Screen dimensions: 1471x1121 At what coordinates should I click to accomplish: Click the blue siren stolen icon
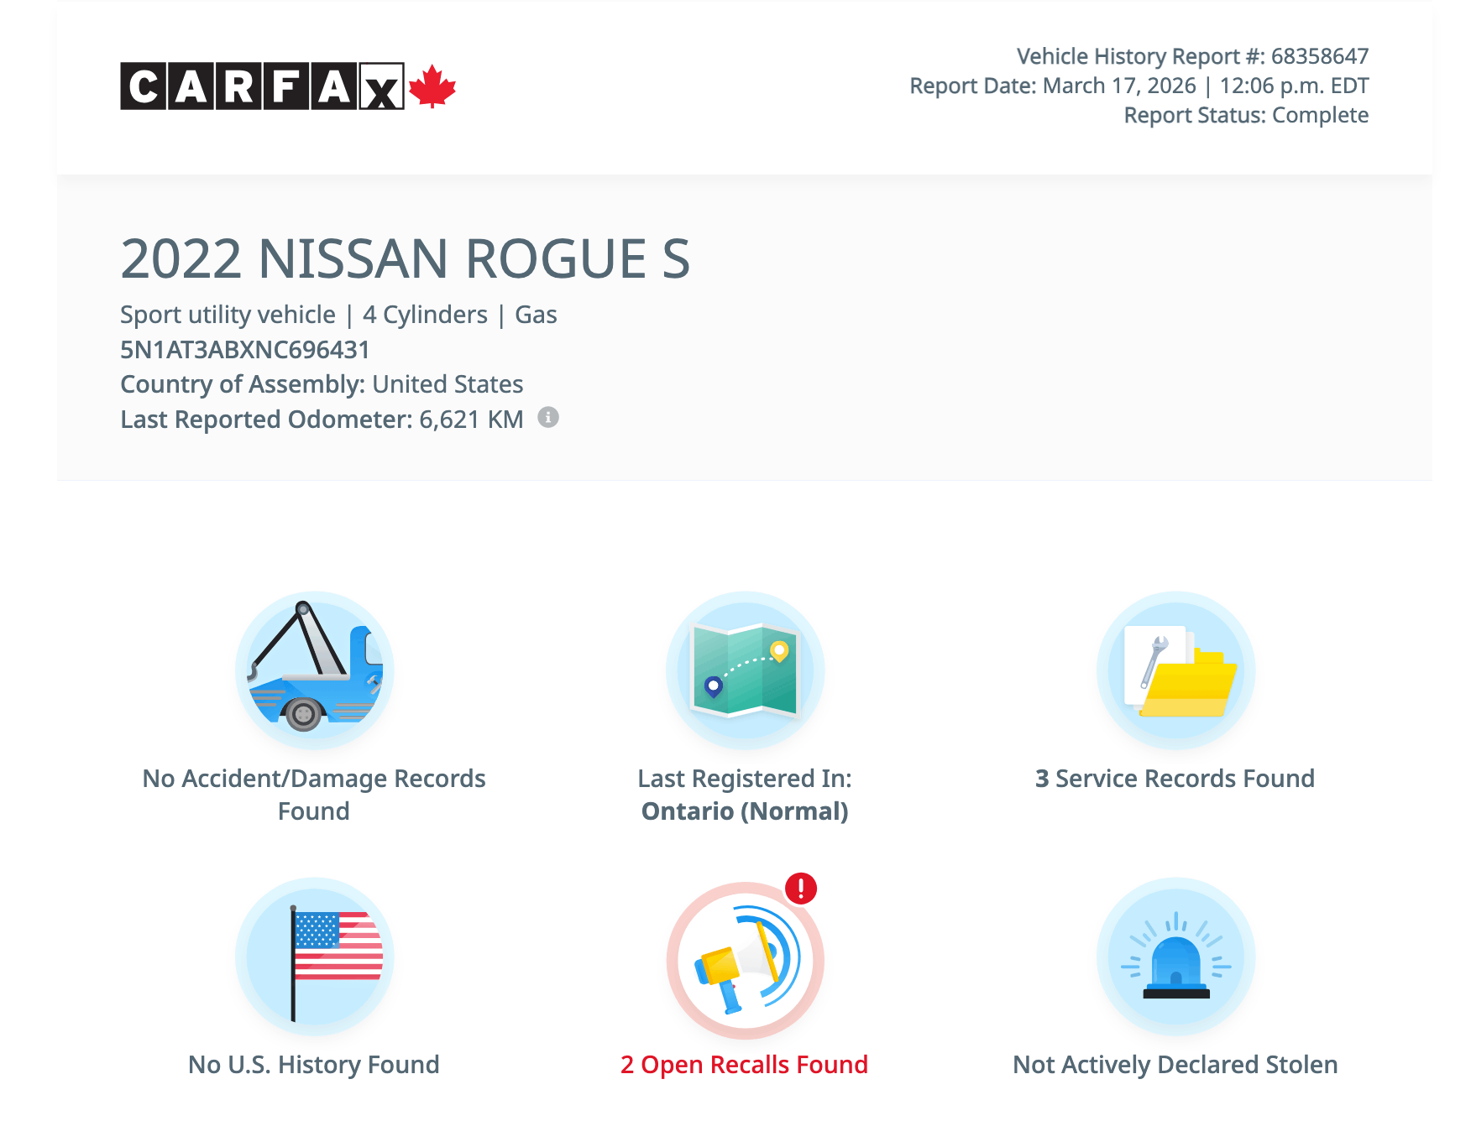1175,957
